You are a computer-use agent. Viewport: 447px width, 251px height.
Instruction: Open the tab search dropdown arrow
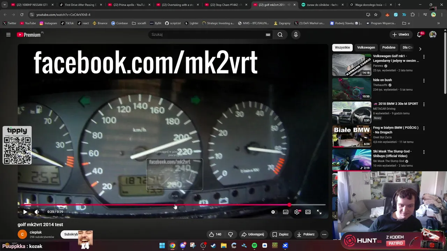pos(5,5)
